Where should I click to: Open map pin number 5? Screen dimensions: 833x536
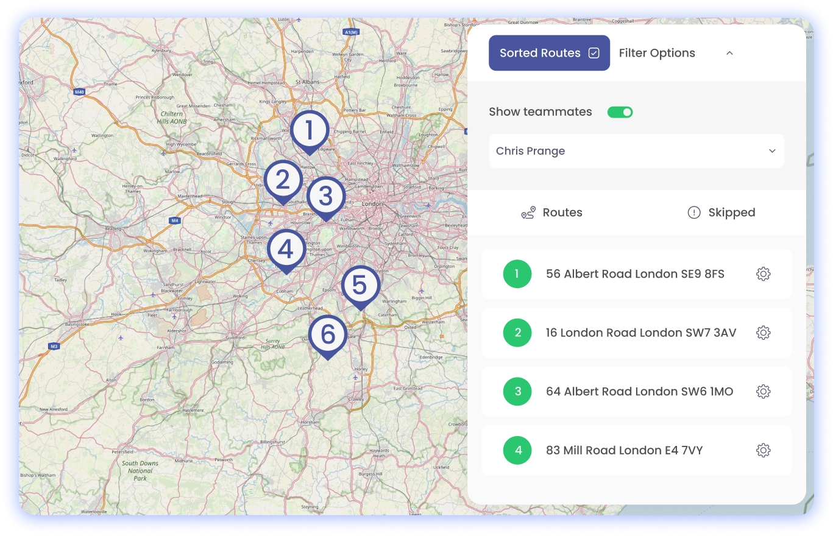point(361,287)
